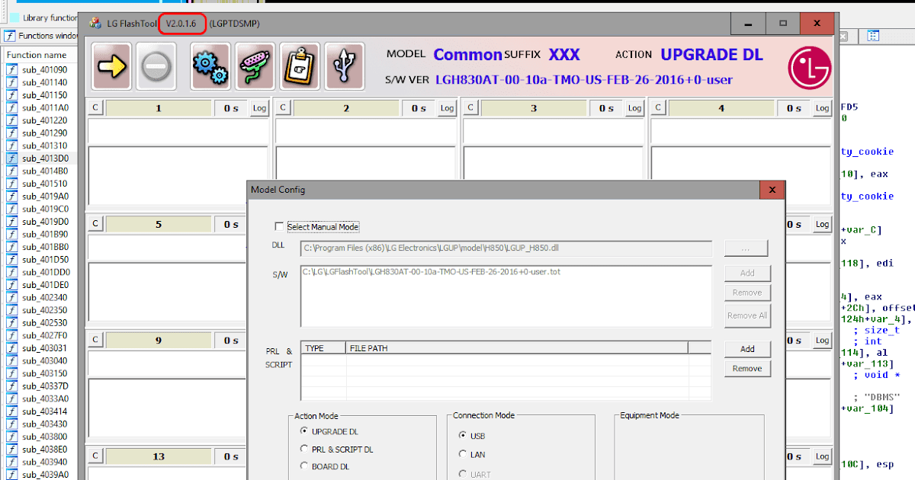Click Remove button for S/W files
Image resolution: width=915 pixels, height=480 pixels.
(747, 293)
